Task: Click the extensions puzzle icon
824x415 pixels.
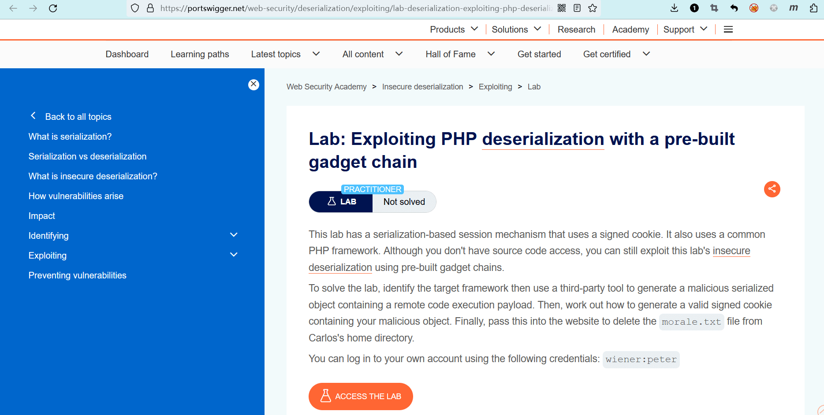Action: [x=813, y=8]
